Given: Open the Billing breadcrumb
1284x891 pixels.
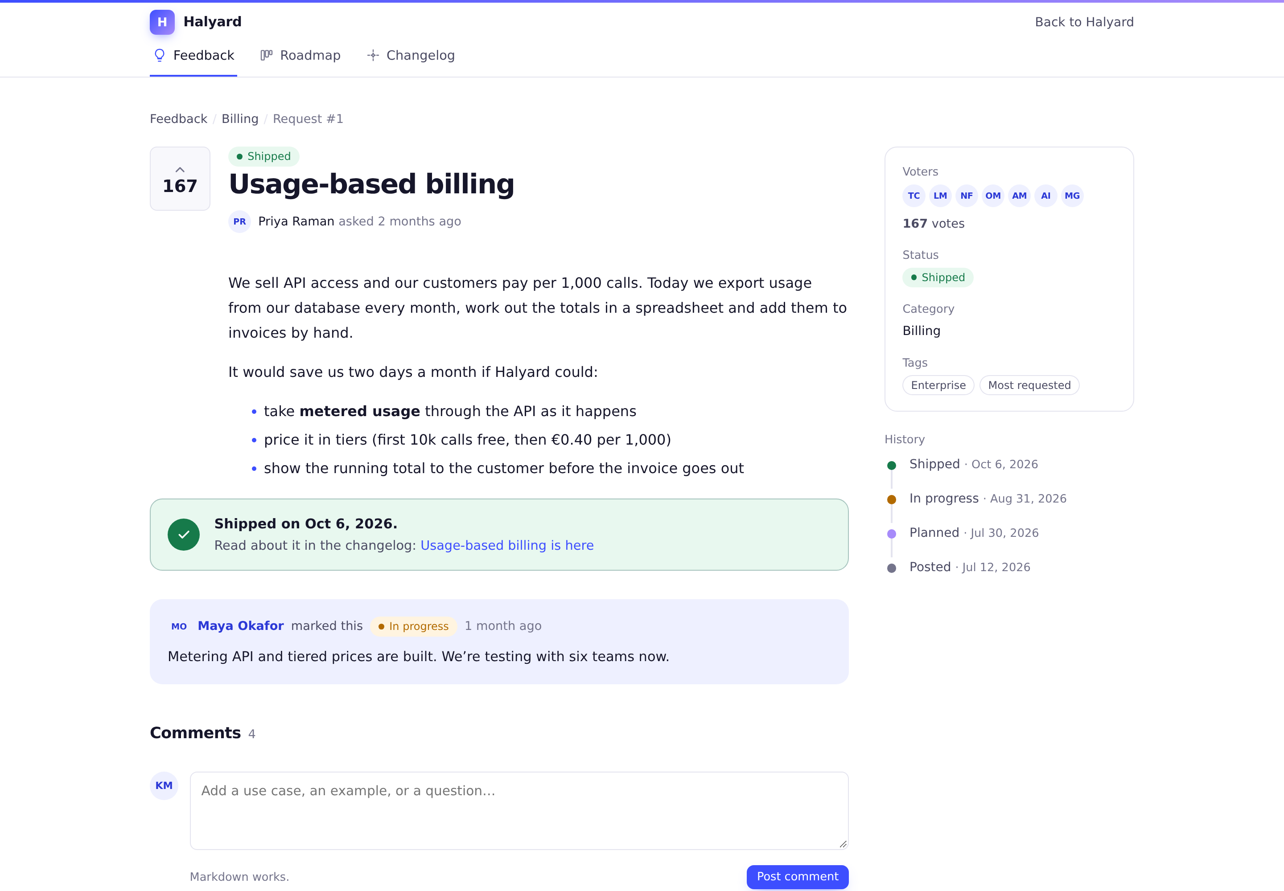Looking at the screenshot, I should click(x=240, y=119).
